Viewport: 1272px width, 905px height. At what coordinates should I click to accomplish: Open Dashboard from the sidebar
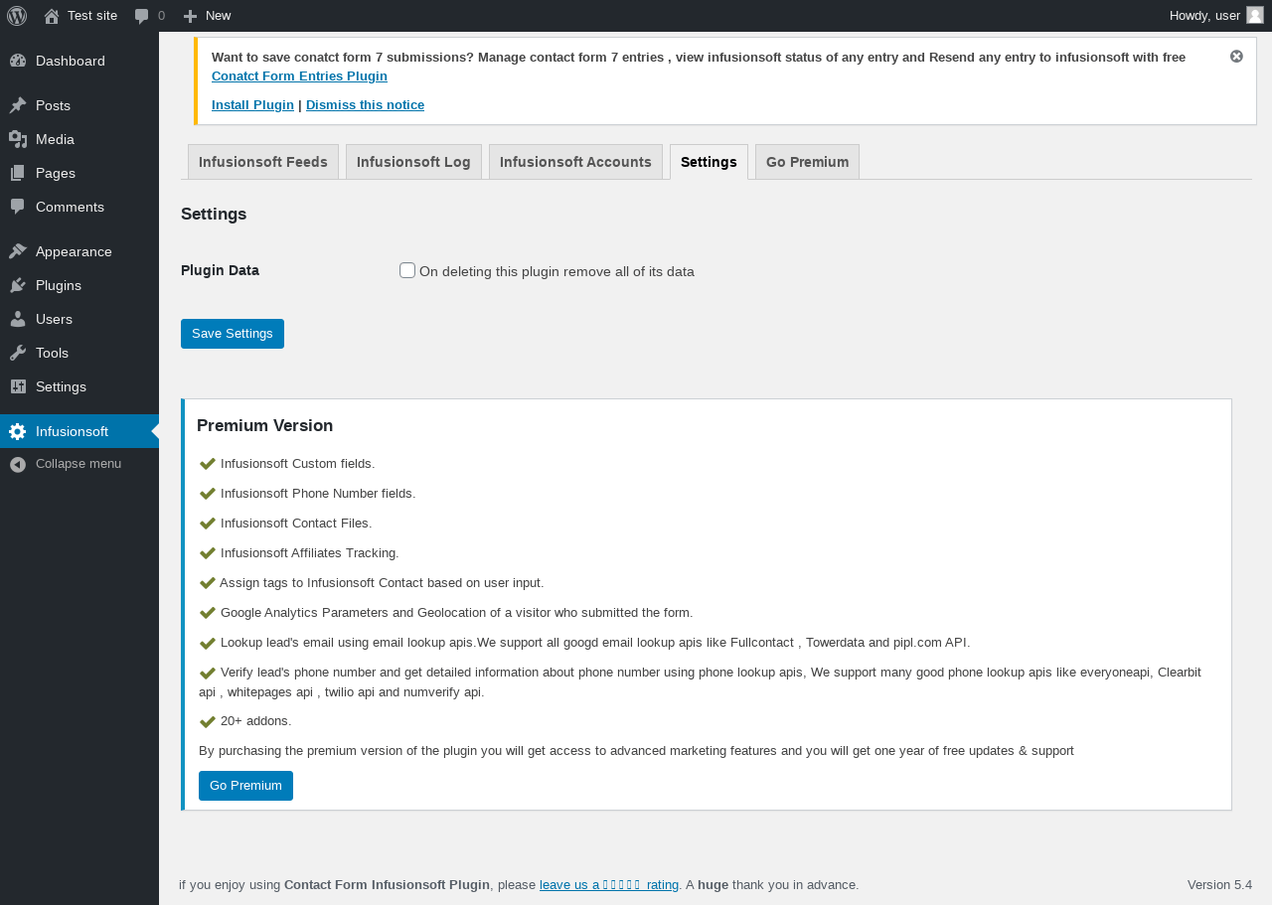click(x=70, y=61)
